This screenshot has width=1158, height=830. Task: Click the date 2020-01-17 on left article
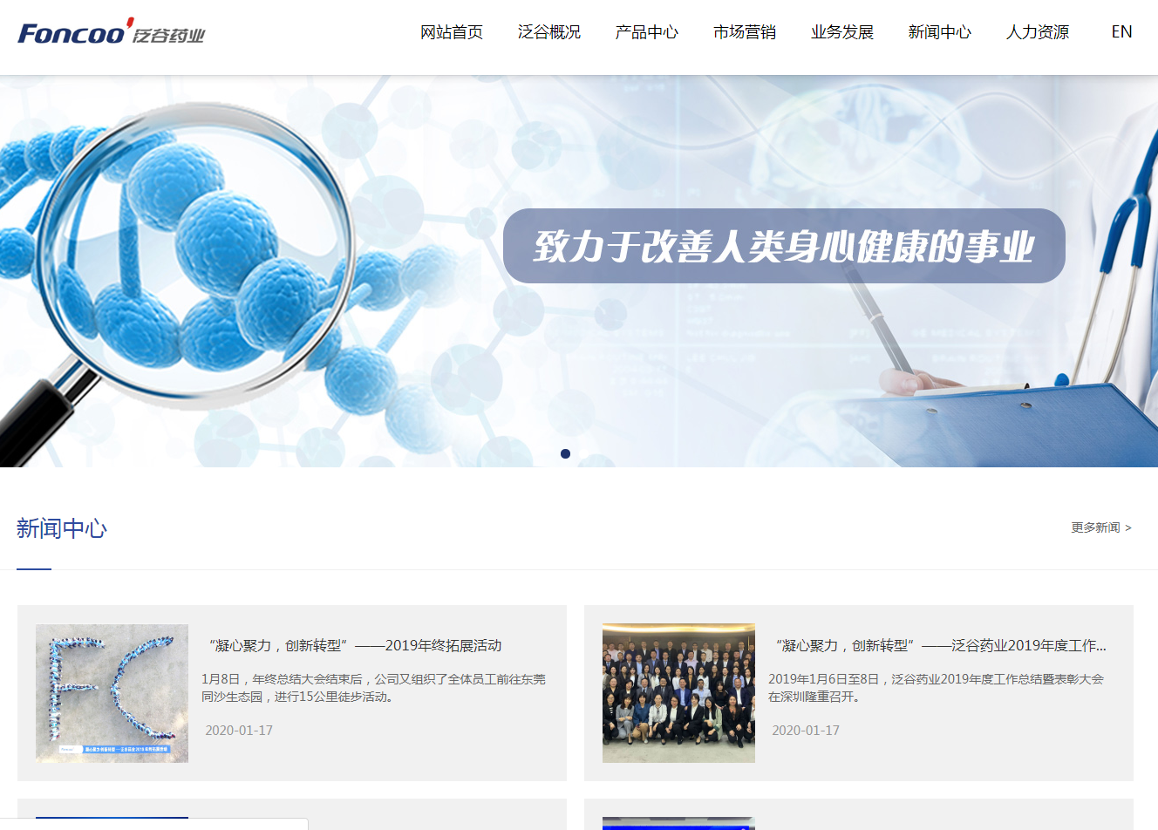240,731
